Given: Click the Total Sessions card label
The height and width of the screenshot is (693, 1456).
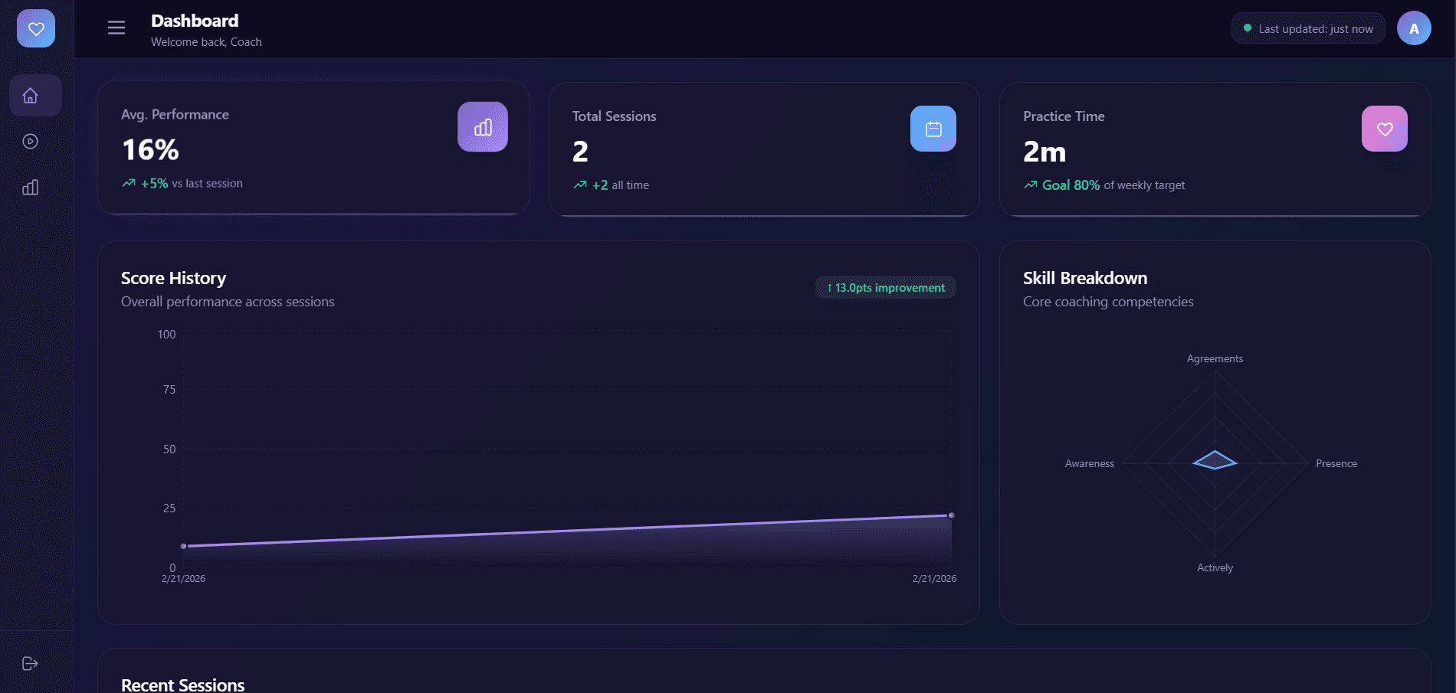Looking at the screenshot, I should [x=614, y=116].
